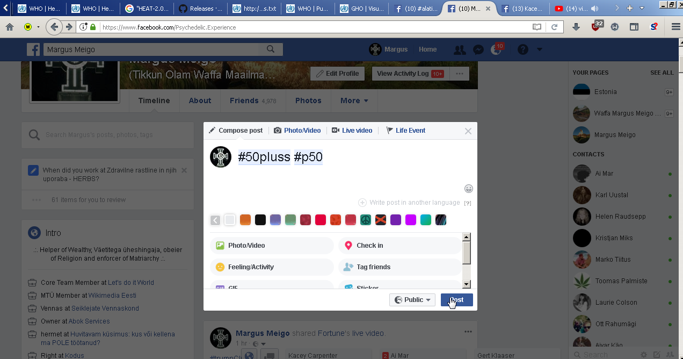Open chat with Karl Uustal
Image resolution: width=683 pixels, height=359 pixels.
623,195
